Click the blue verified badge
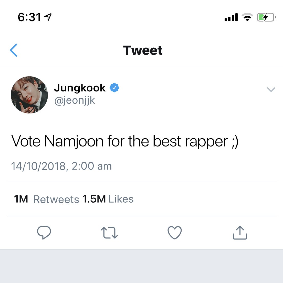This screenshot has height=283, width=283. [x=114, y=88]
